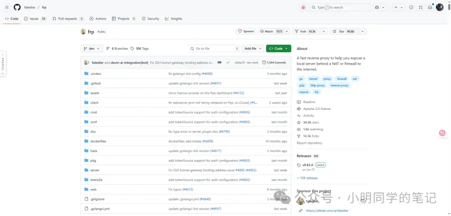The image size is (451, 216).
Task: Open the + 104 releases link
Action: pyautogui.click(x=307, y=178)
